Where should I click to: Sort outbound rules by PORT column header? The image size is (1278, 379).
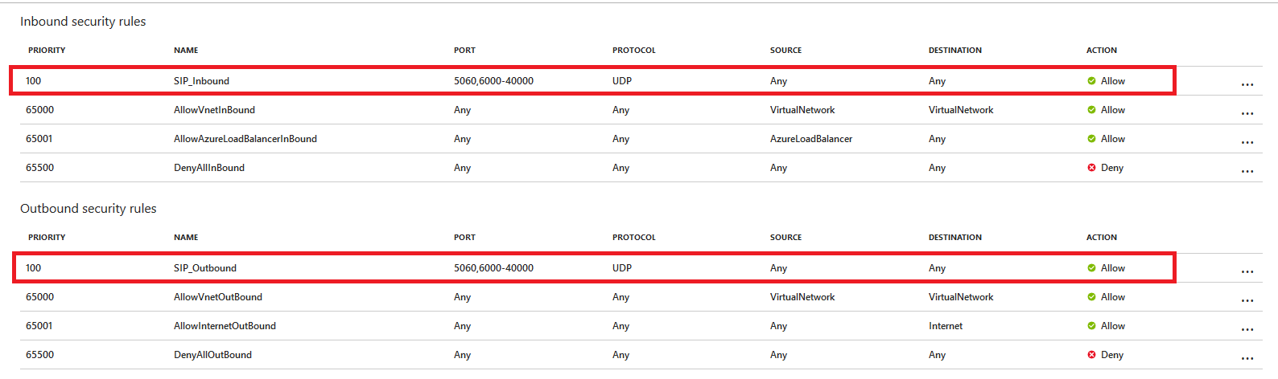tap(464, 237)
